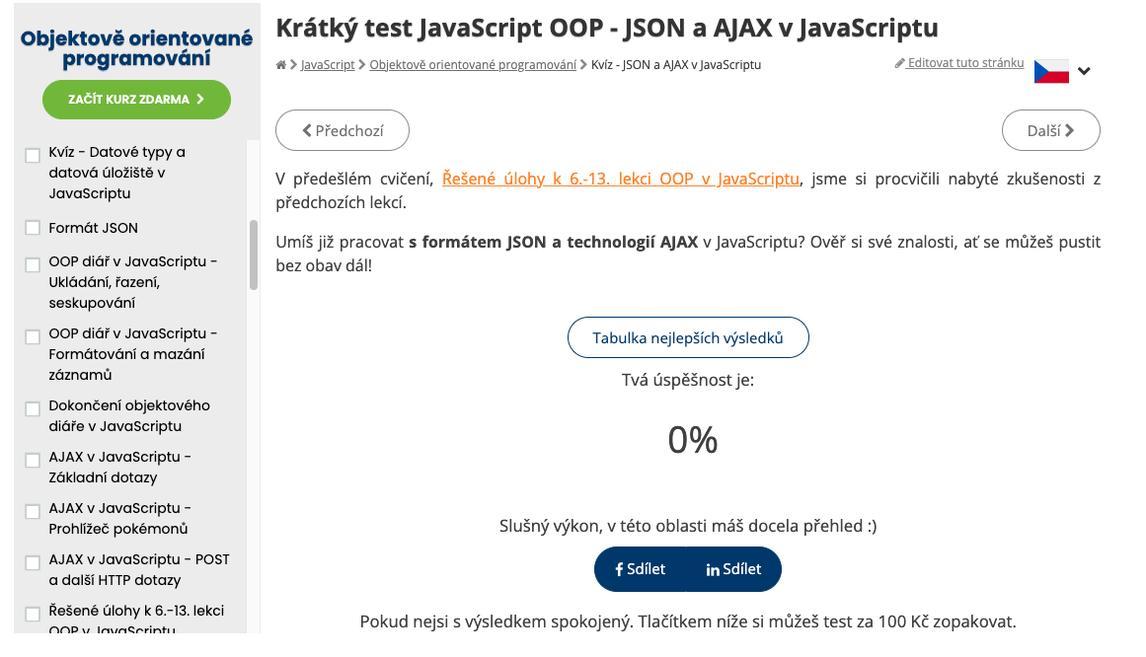The width and height of the screenshot is (1146, 657).
Task: Click the home icon in breadcrumb
Action: tap(281, 65)
